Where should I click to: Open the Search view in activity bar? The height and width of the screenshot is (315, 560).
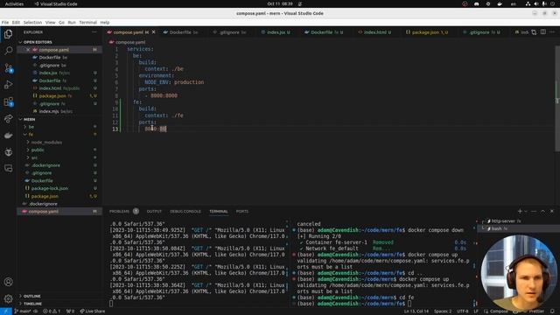[x=8, y=51]
